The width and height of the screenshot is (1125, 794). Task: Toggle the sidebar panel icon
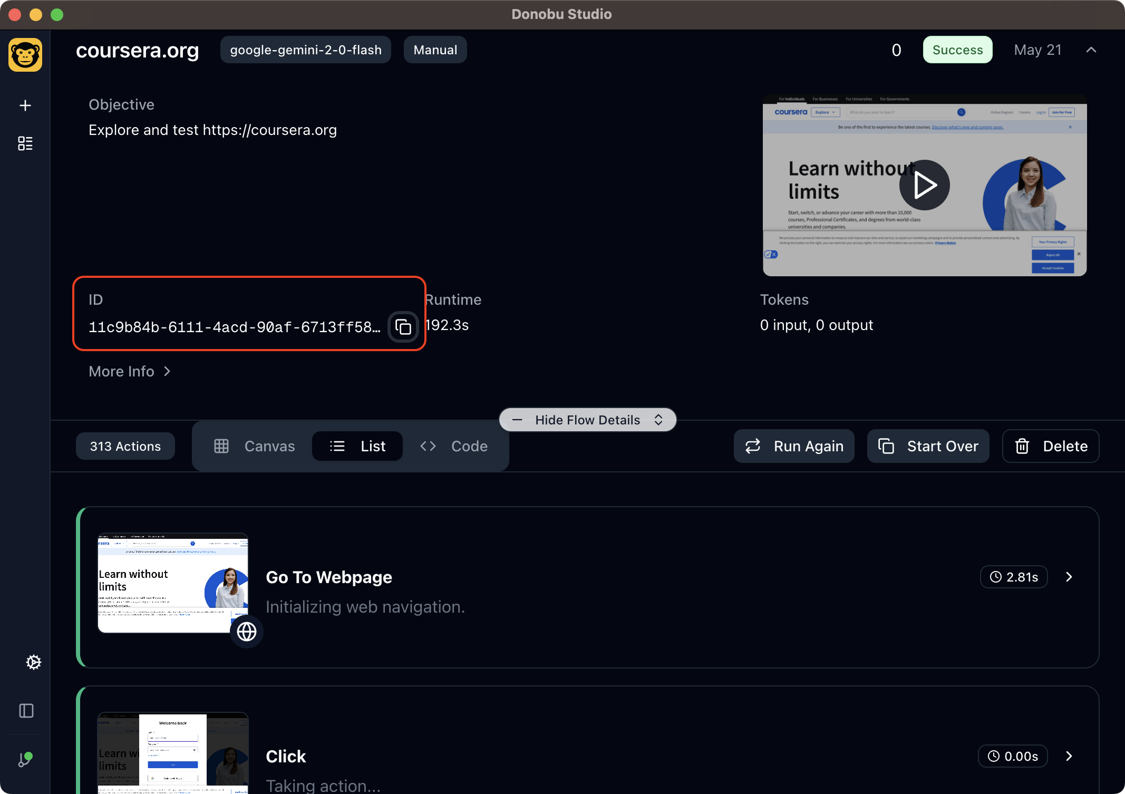26,711
